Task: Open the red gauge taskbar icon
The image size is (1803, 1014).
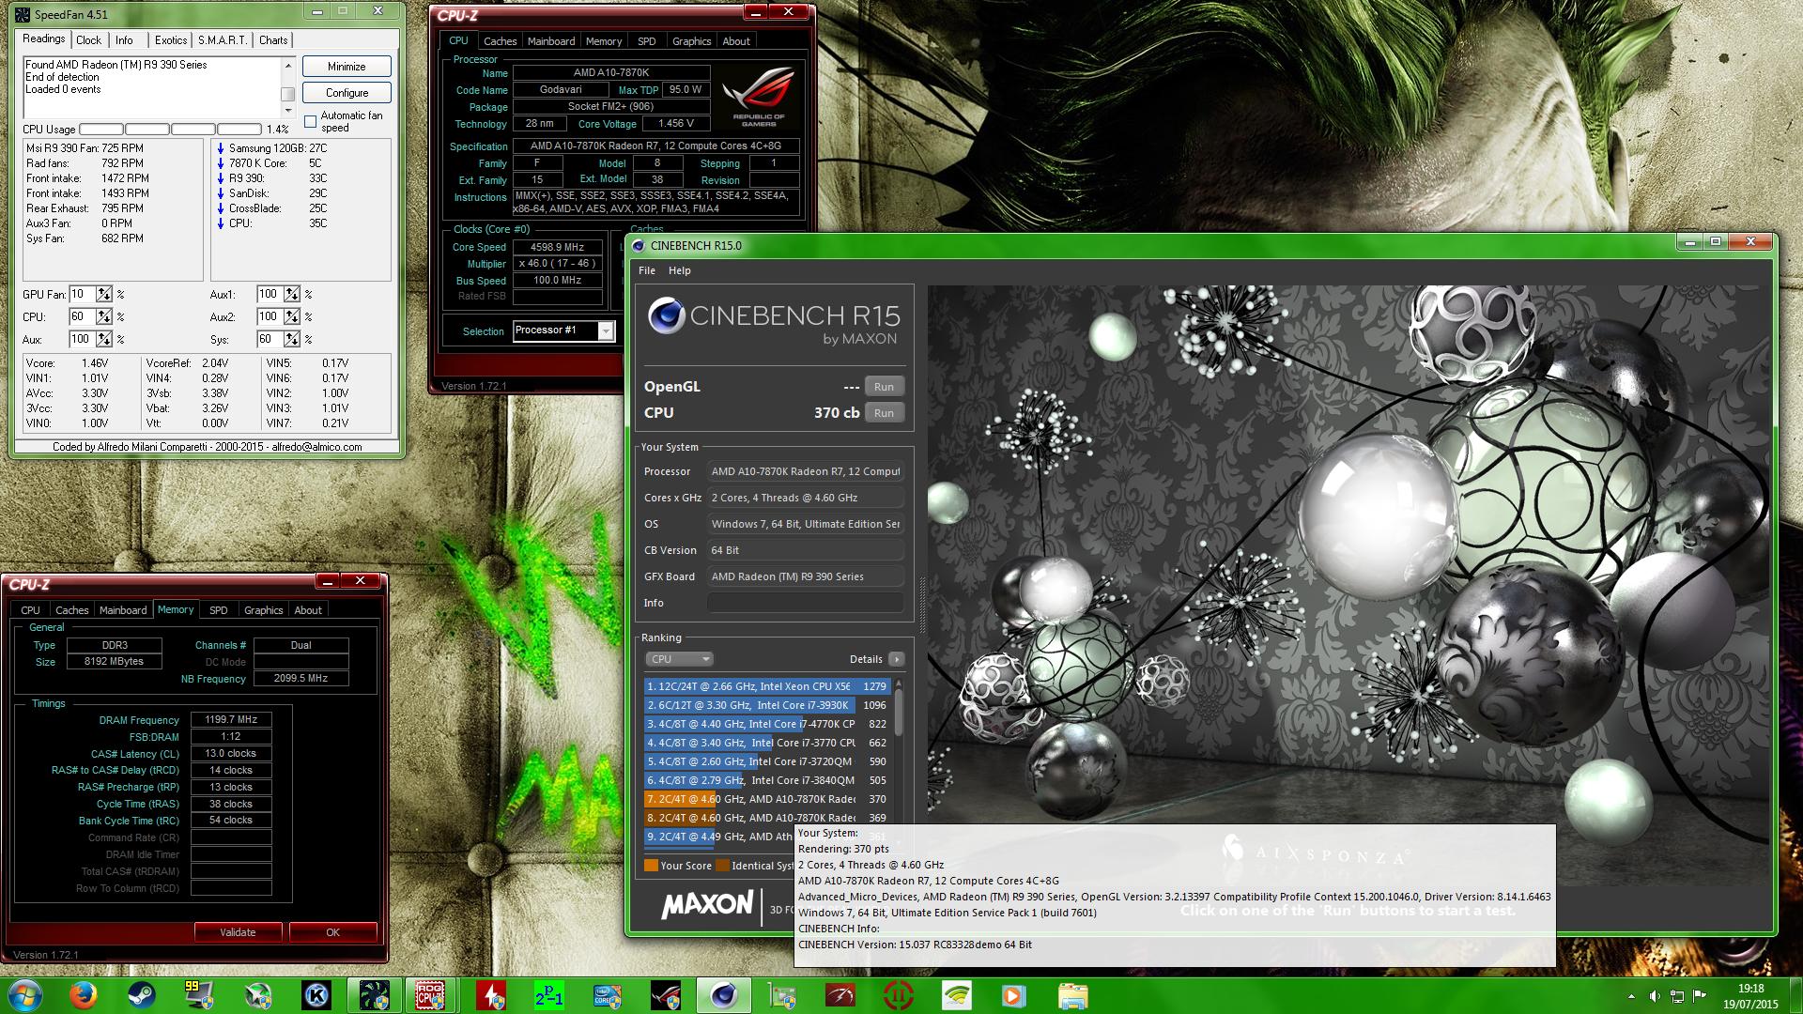Action: click(x=840, y=995)
